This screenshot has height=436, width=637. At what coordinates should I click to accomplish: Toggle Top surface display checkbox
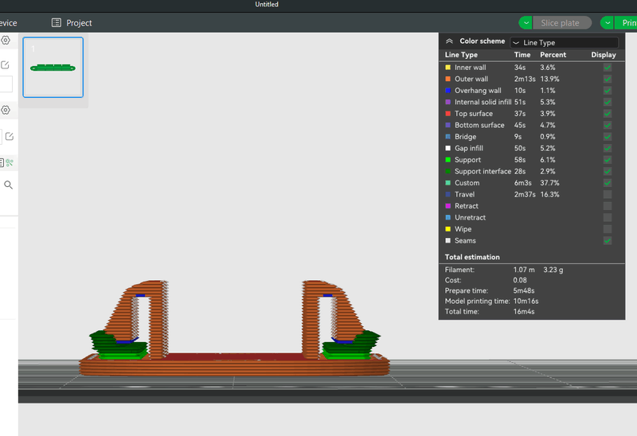pos(608,114)
